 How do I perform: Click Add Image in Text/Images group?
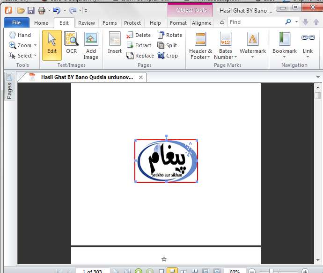point(91,45)
